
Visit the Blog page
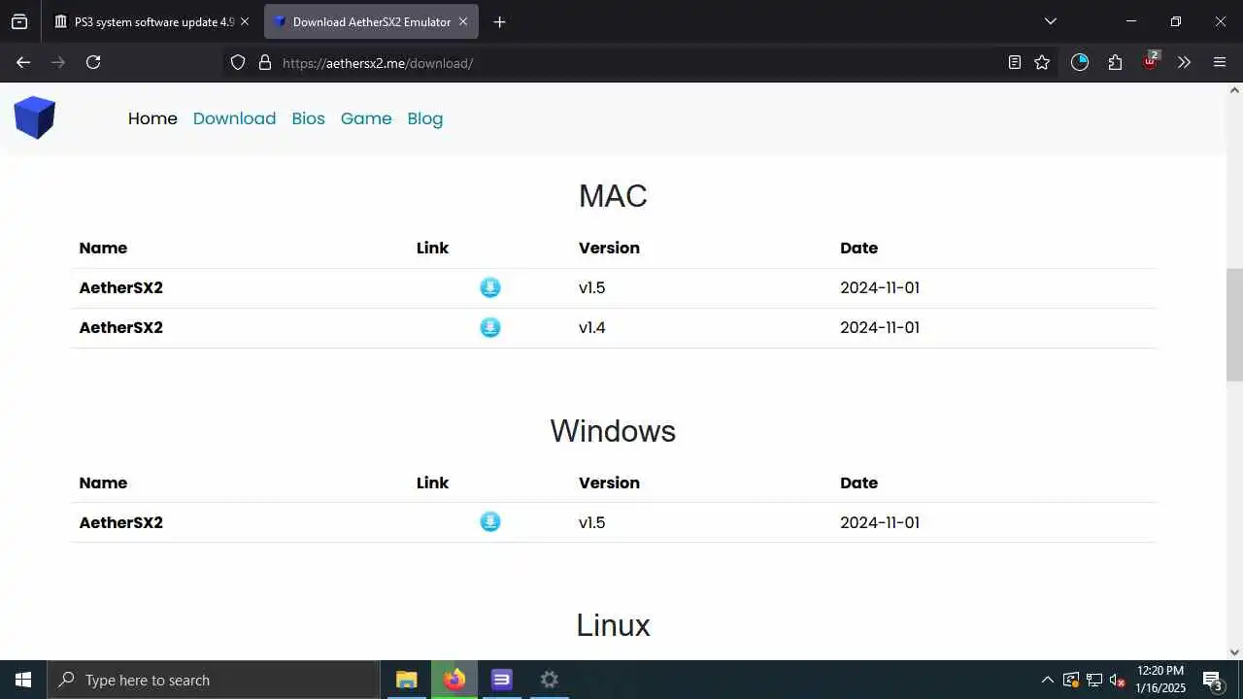[424, 118]
